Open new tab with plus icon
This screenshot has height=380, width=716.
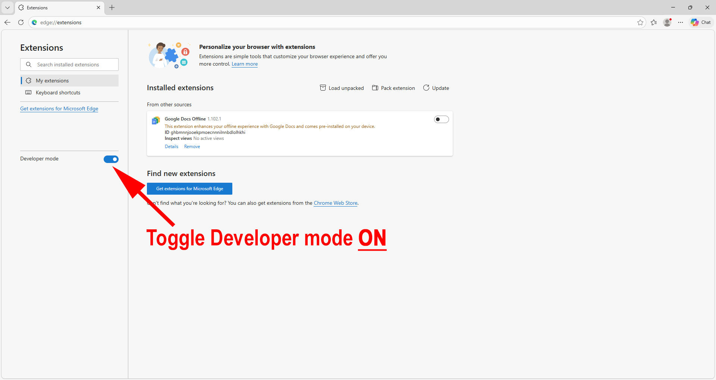coord(112,7)
